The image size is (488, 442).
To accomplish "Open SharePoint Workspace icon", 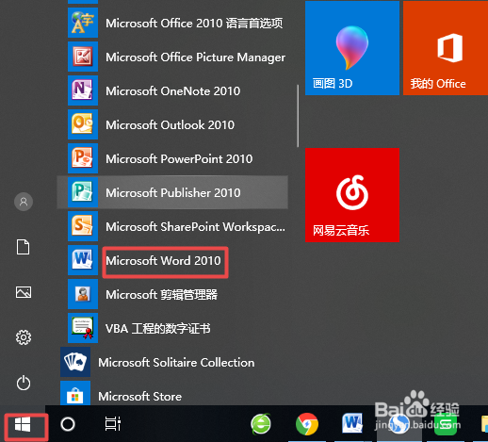I will [83, 226].
